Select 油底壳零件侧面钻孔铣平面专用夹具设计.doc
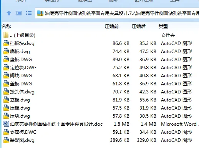This screenshot has height=148, width=199. [56, 124]
